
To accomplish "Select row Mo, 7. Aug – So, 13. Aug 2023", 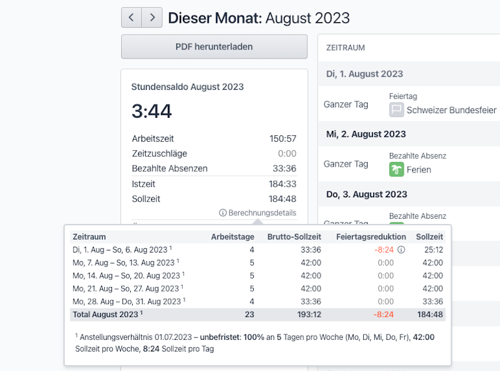I will coord(258,263).
